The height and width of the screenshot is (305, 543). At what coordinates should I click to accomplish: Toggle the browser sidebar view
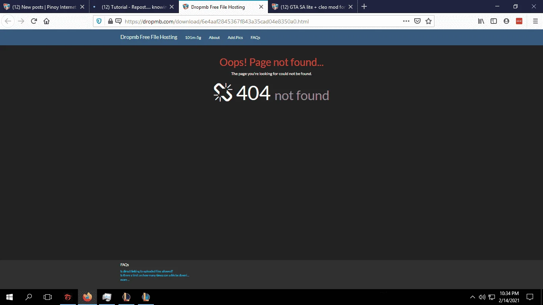(x=494, y=21)
